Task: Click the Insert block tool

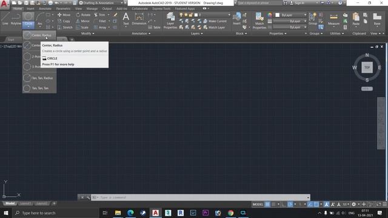Action: click(237, 19)
